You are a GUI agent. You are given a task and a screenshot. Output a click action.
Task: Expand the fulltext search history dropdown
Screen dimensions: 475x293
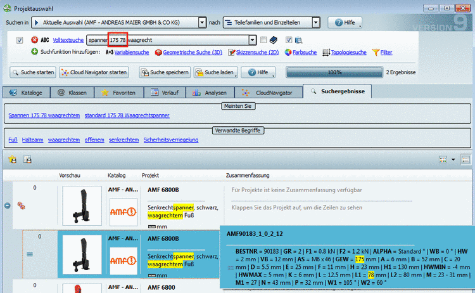click(x=252, y=40)
